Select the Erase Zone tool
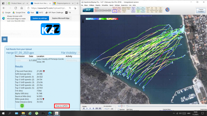 point(138,11)
